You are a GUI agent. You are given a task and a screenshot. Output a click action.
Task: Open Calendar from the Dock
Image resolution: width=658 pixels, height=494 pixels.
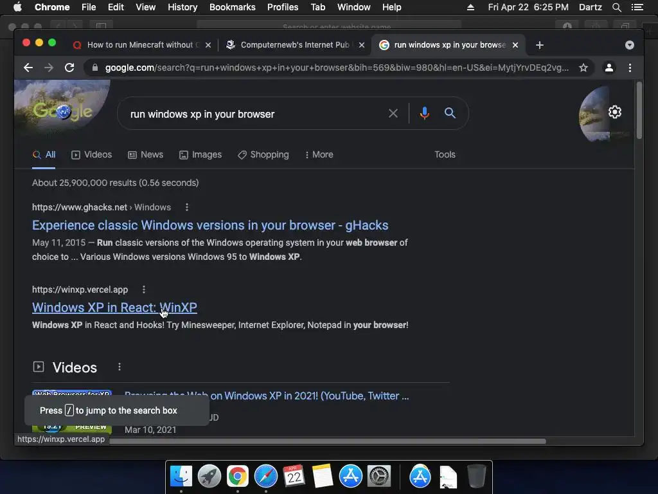tap(294, 477)
